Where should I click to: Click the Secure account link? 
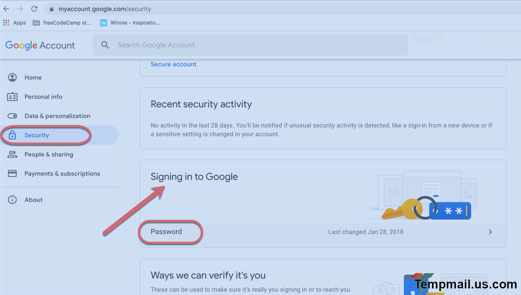pyautogui.click(x=173, y=64)
